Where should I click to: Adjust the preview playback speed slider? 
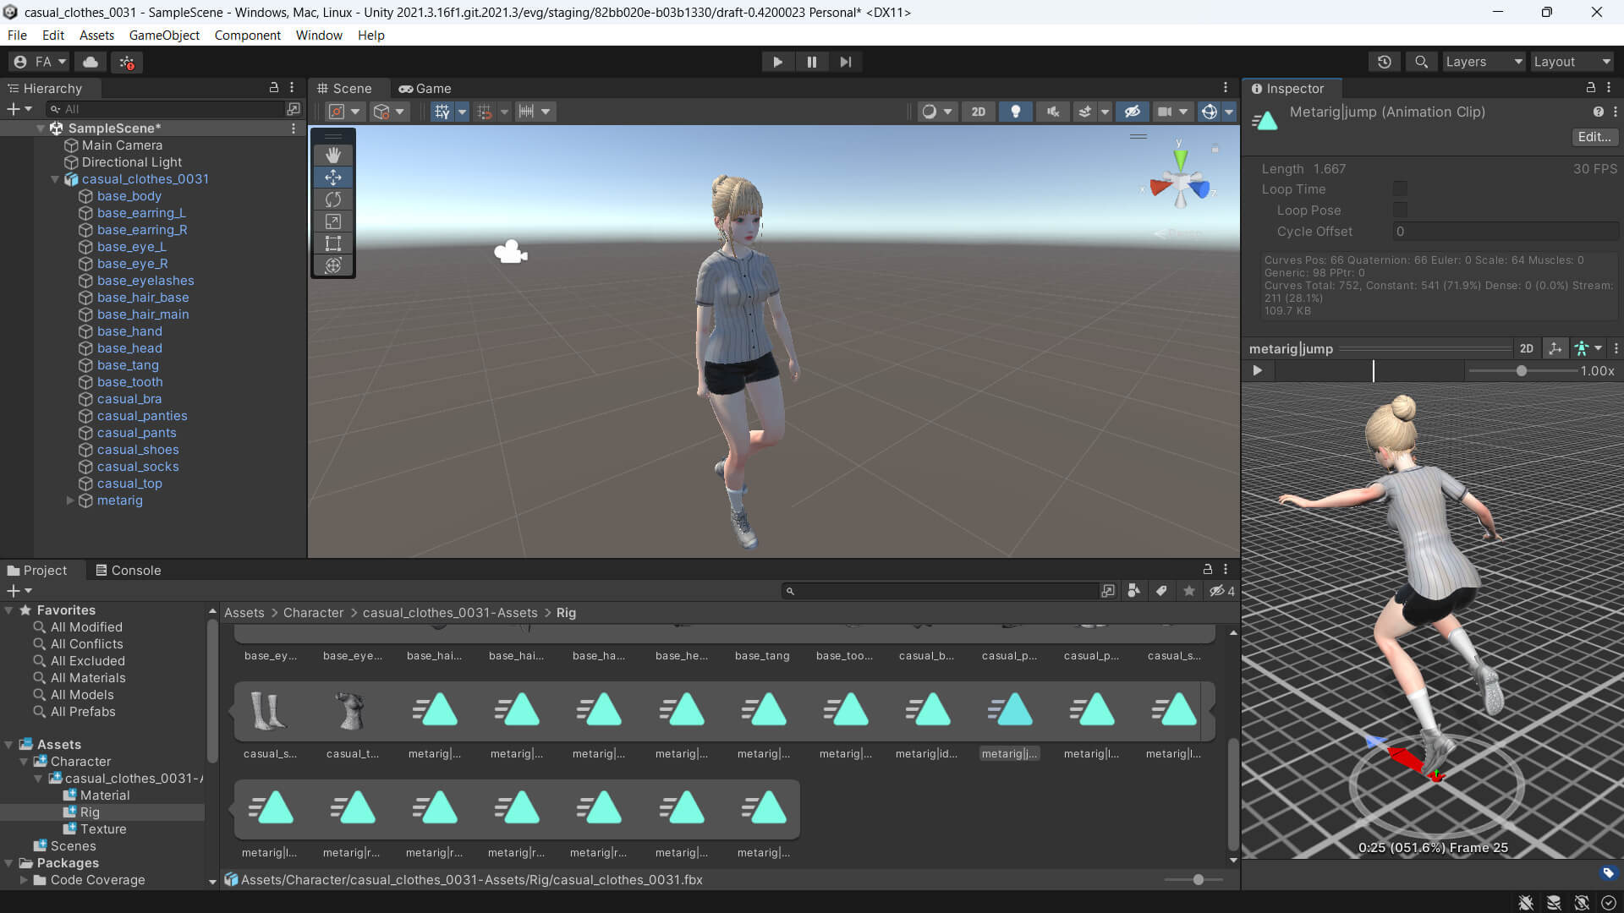pos(1522,370)
